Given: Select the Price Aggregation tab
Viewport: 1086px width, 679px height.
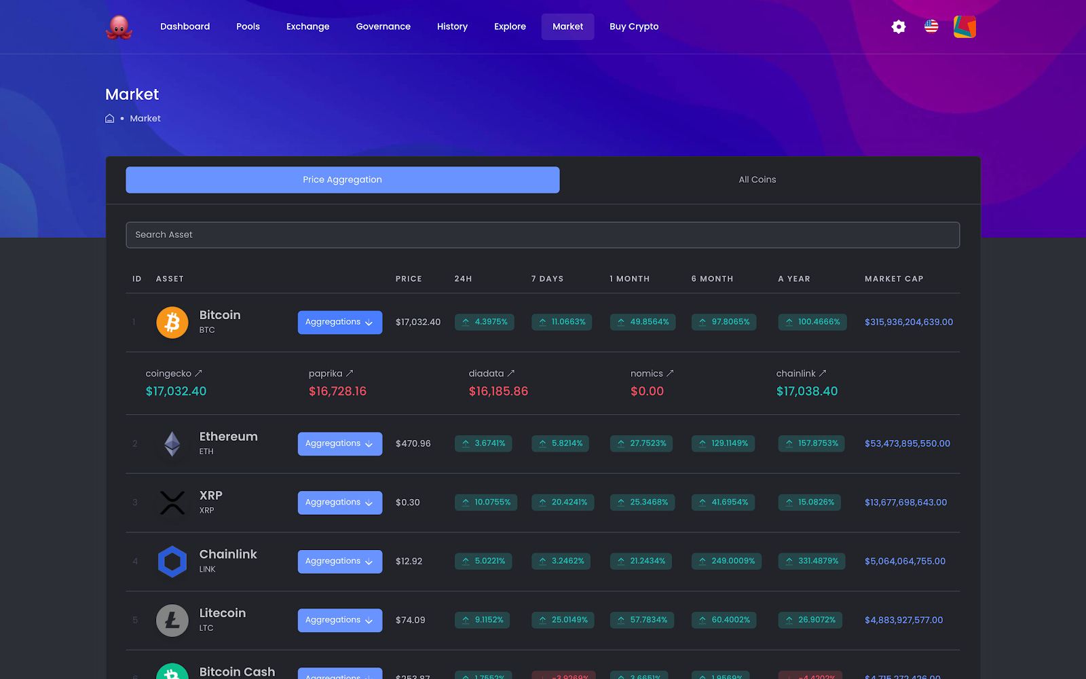Looking at the screenshot, I should 343,180.
